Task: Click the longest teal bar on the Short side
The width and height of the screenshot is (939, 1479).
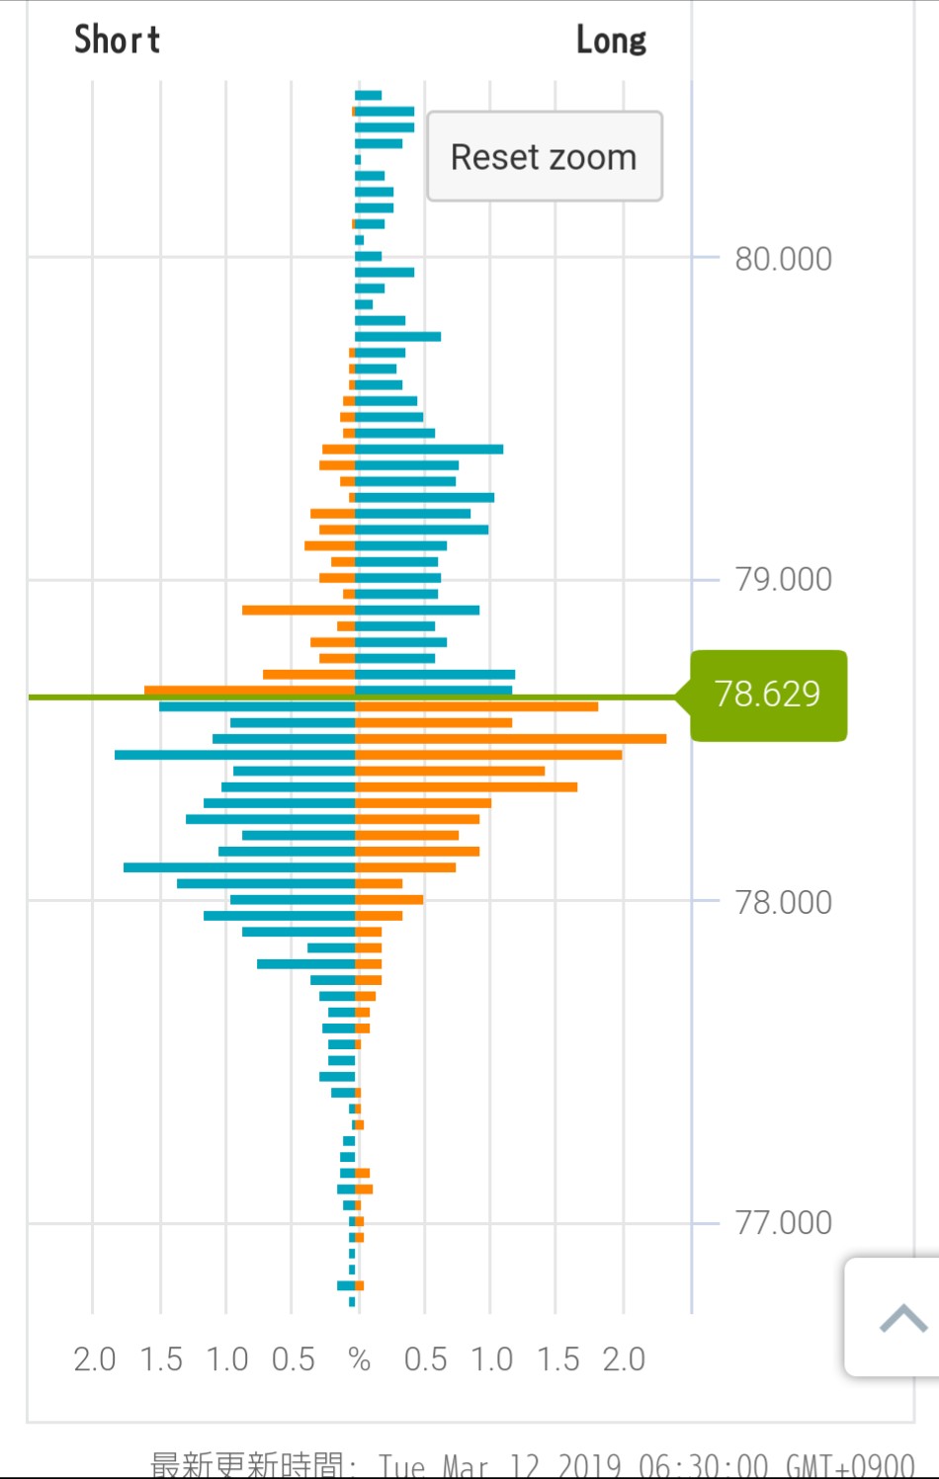Action: pyautogui.click(x=235, y=755)
